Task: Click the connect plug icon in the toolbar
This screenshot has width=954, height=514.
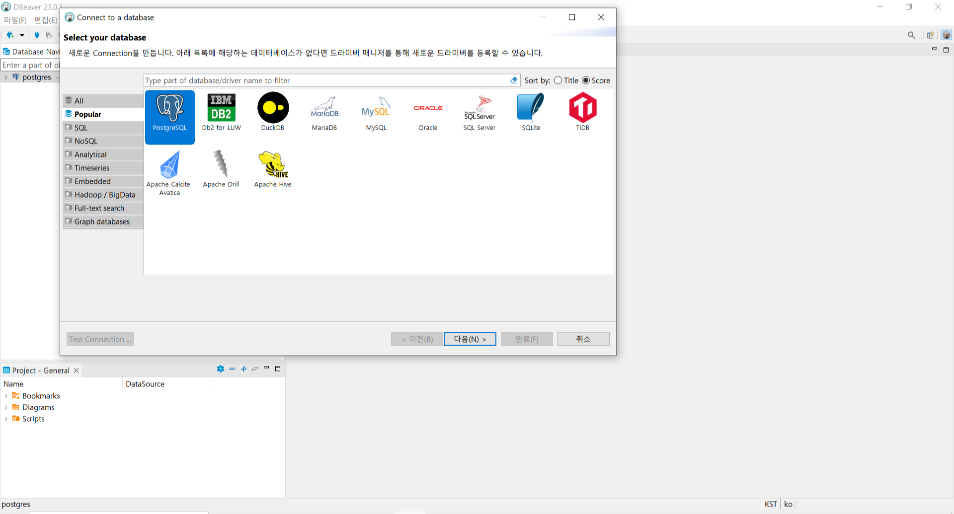Action: pyautogui.click(x=37, y=35)
